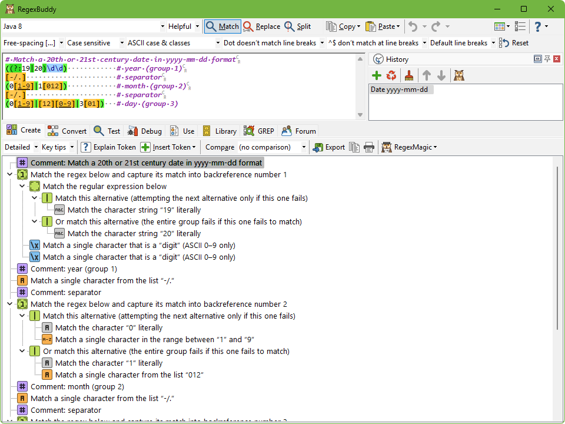This screenshot has height=424, width=565.
Task: Click the clear history broom icon
Action: [x=409, y=75]
